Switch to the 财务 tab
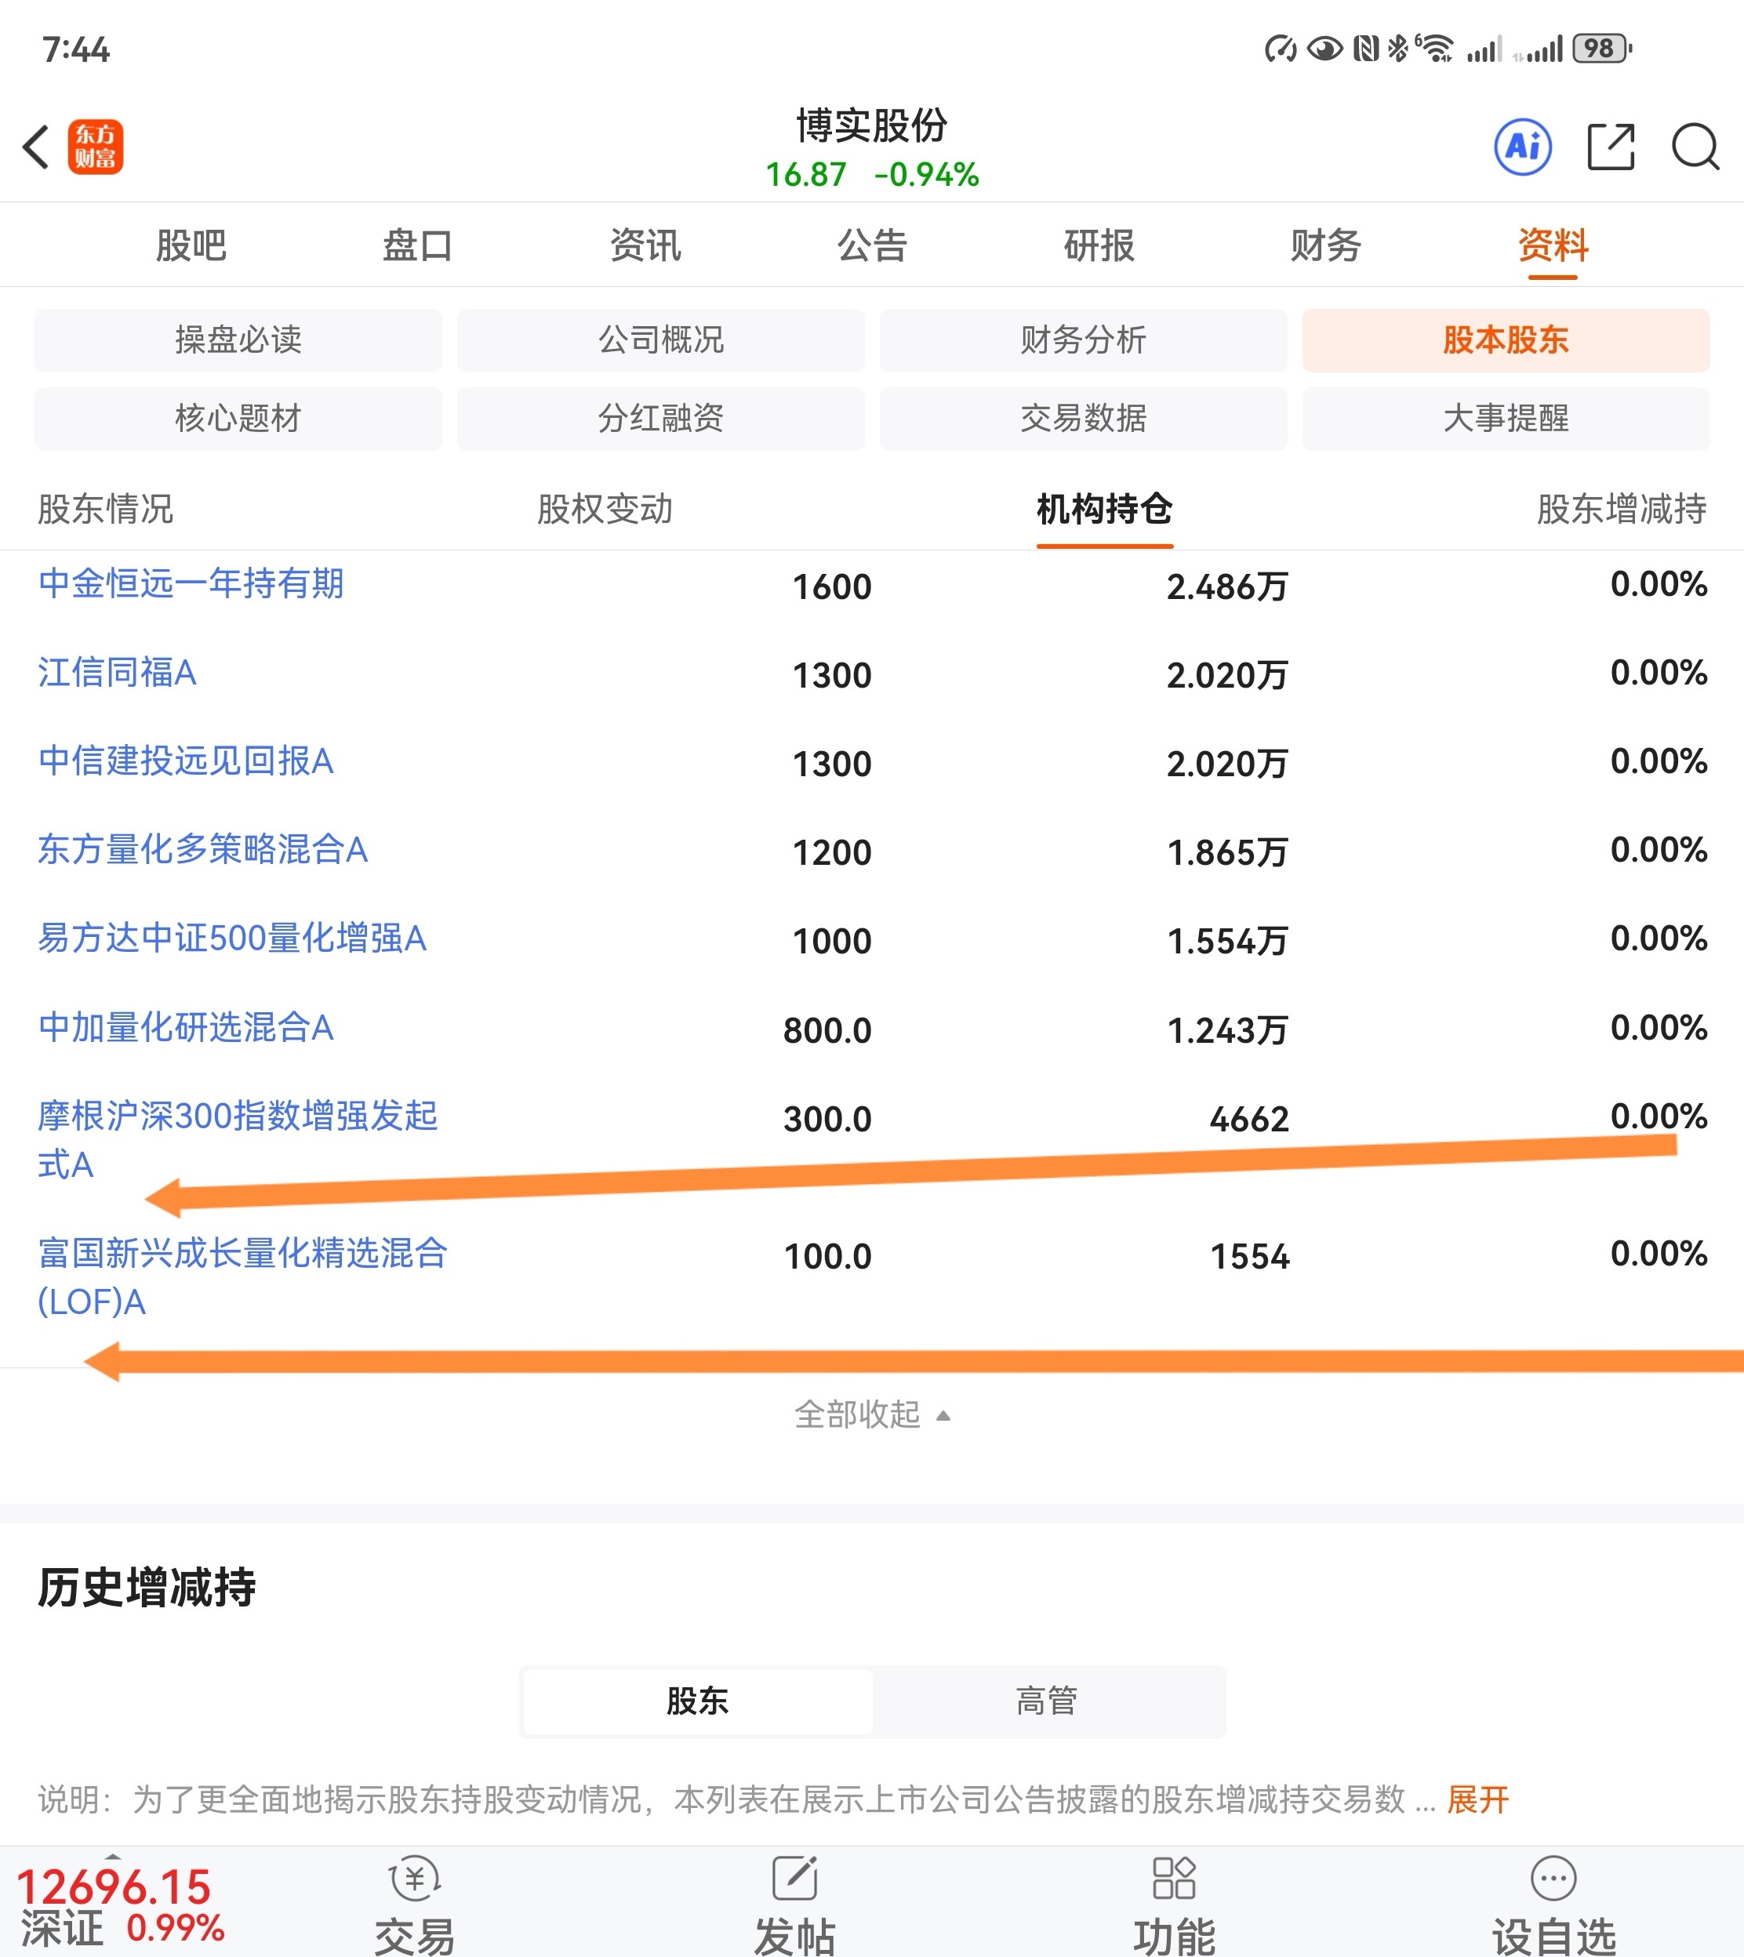 click(1326, 245)
